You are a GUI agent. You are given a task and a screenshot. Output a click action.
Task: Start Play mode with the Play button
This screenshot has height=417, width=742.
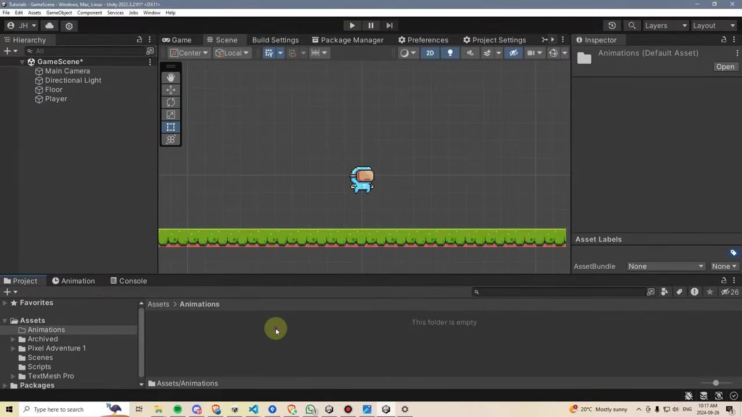coord(352,25)
